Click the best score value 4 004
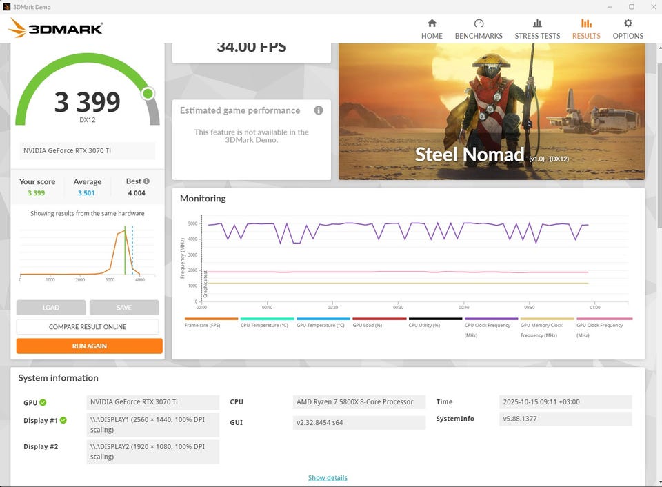Image resolution: width=662 pixels, height=487 pixels. [137, 193]
